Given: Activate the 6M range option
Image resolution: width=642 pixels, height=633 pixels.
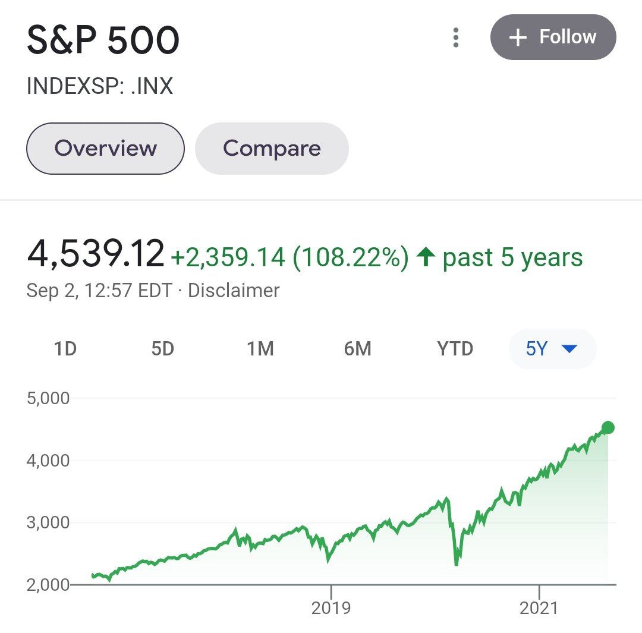Looking at the screenshot, I should [358, 349].
